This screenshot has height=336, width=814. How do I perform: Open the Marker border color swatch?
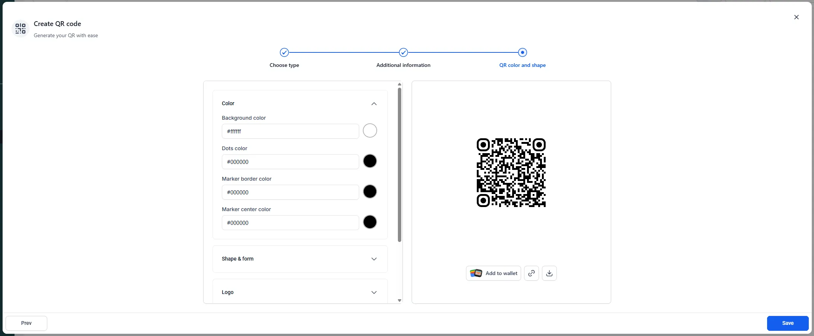coord(370,191)
